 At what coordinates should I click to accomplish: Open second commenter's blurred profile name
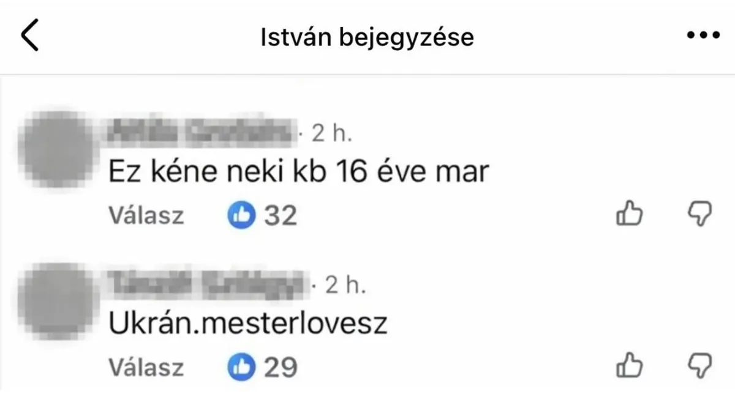click(209, 285)
